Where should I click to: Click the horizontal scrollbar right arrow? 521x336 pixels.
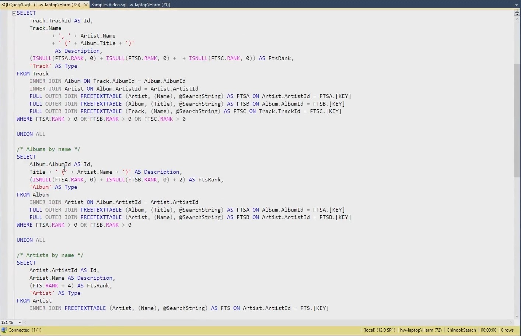(511, 322)
